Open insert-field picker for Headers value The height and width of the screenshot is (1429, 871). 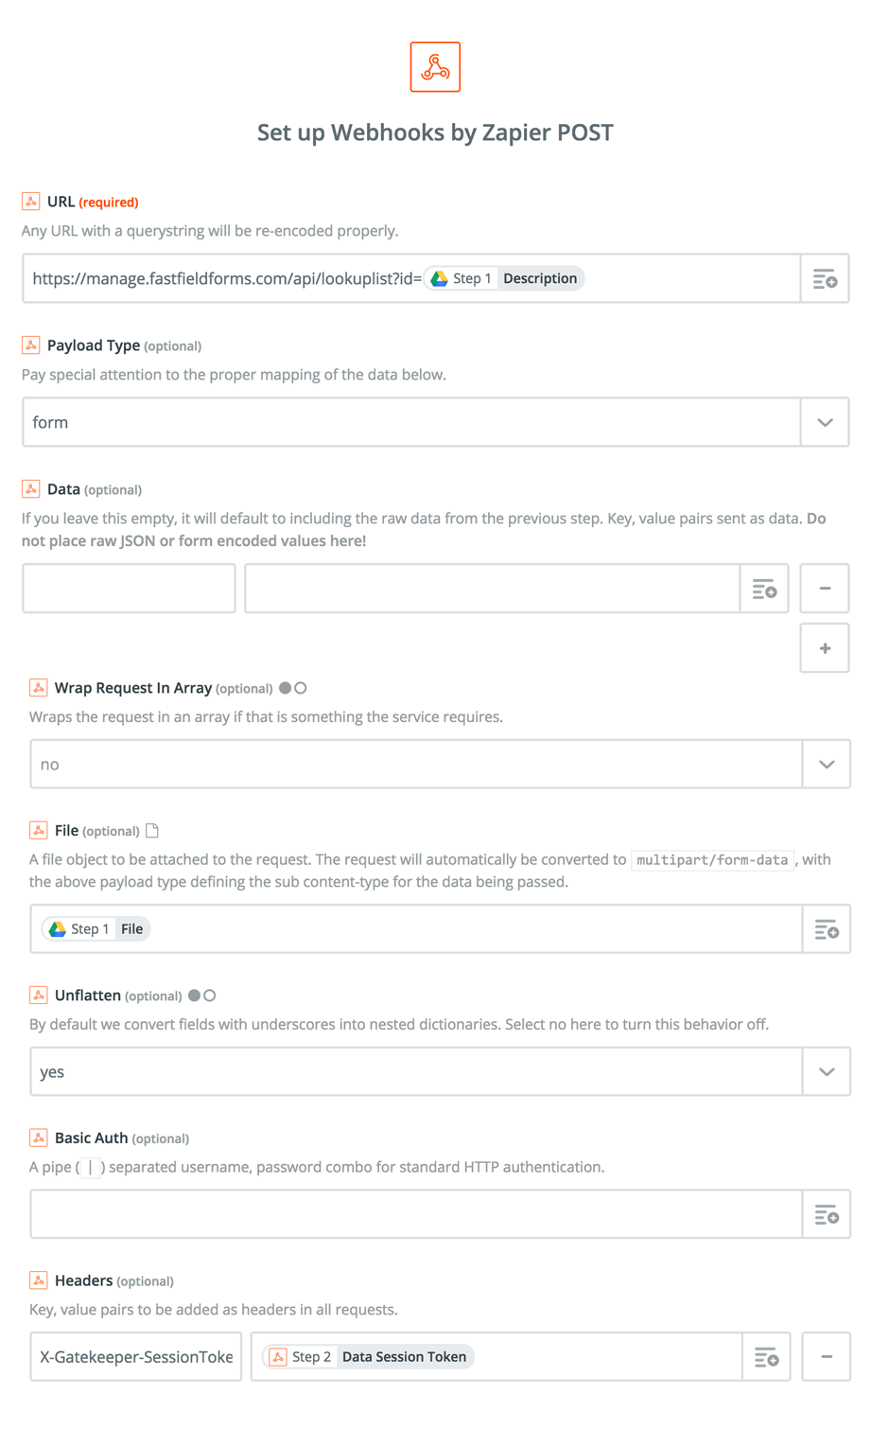766,1357
